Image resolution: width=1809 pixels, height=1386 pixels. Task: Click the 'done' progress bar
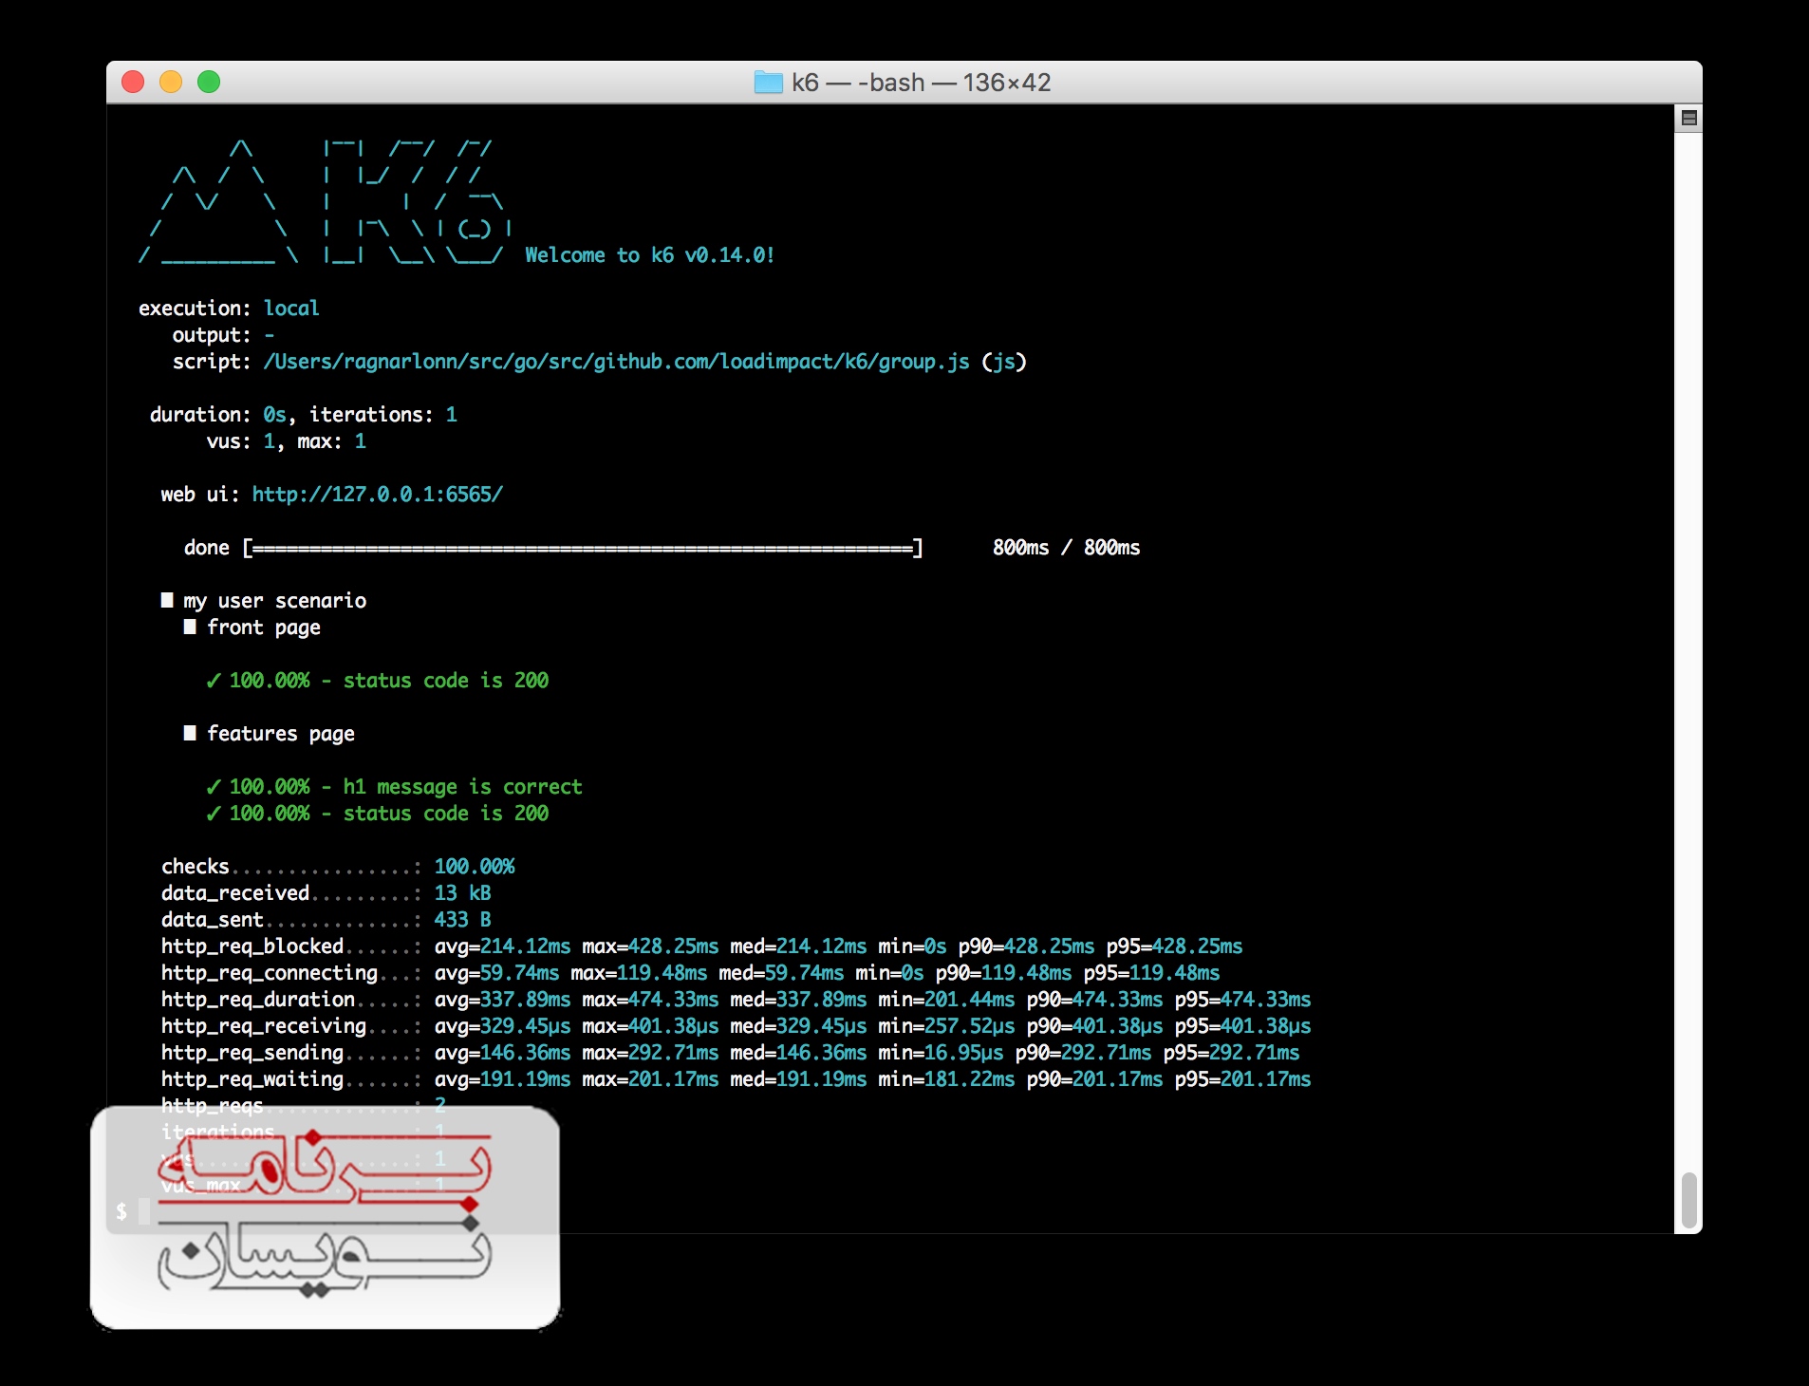(583, 548)
